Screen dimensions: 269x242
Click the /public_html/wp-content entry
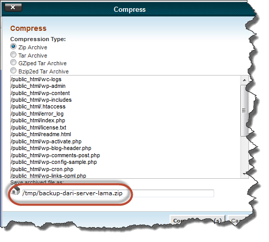click(x=40, y=93)
